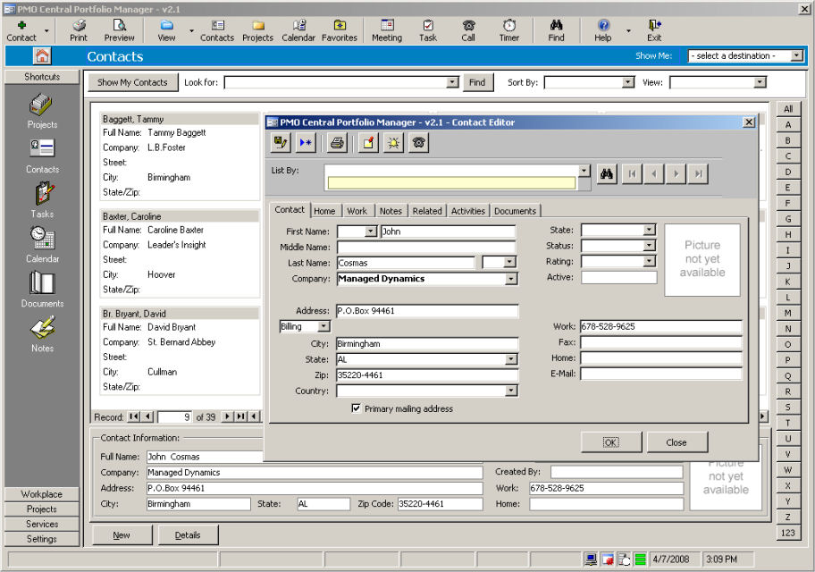Click the Favorites star icon
This screenshot has height=572, width=815.
tap(340, 30)
